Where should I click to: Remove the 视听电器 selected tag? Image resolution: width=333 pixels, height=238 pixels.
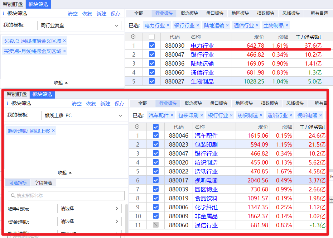tap(320, 115)
